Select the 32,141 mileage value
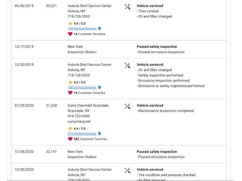This screenshot has width=242, height=181. click(x=51, y=152)
